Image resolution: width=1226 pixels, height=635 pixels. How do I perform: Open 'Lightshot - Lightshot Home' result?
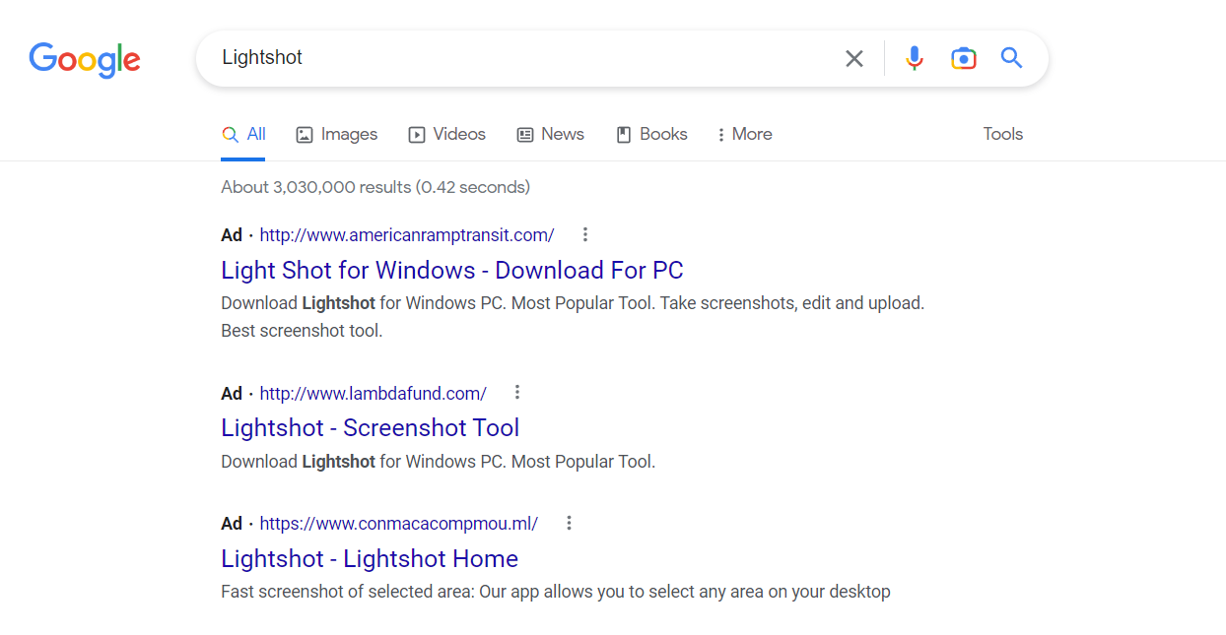tap(370, 559)
